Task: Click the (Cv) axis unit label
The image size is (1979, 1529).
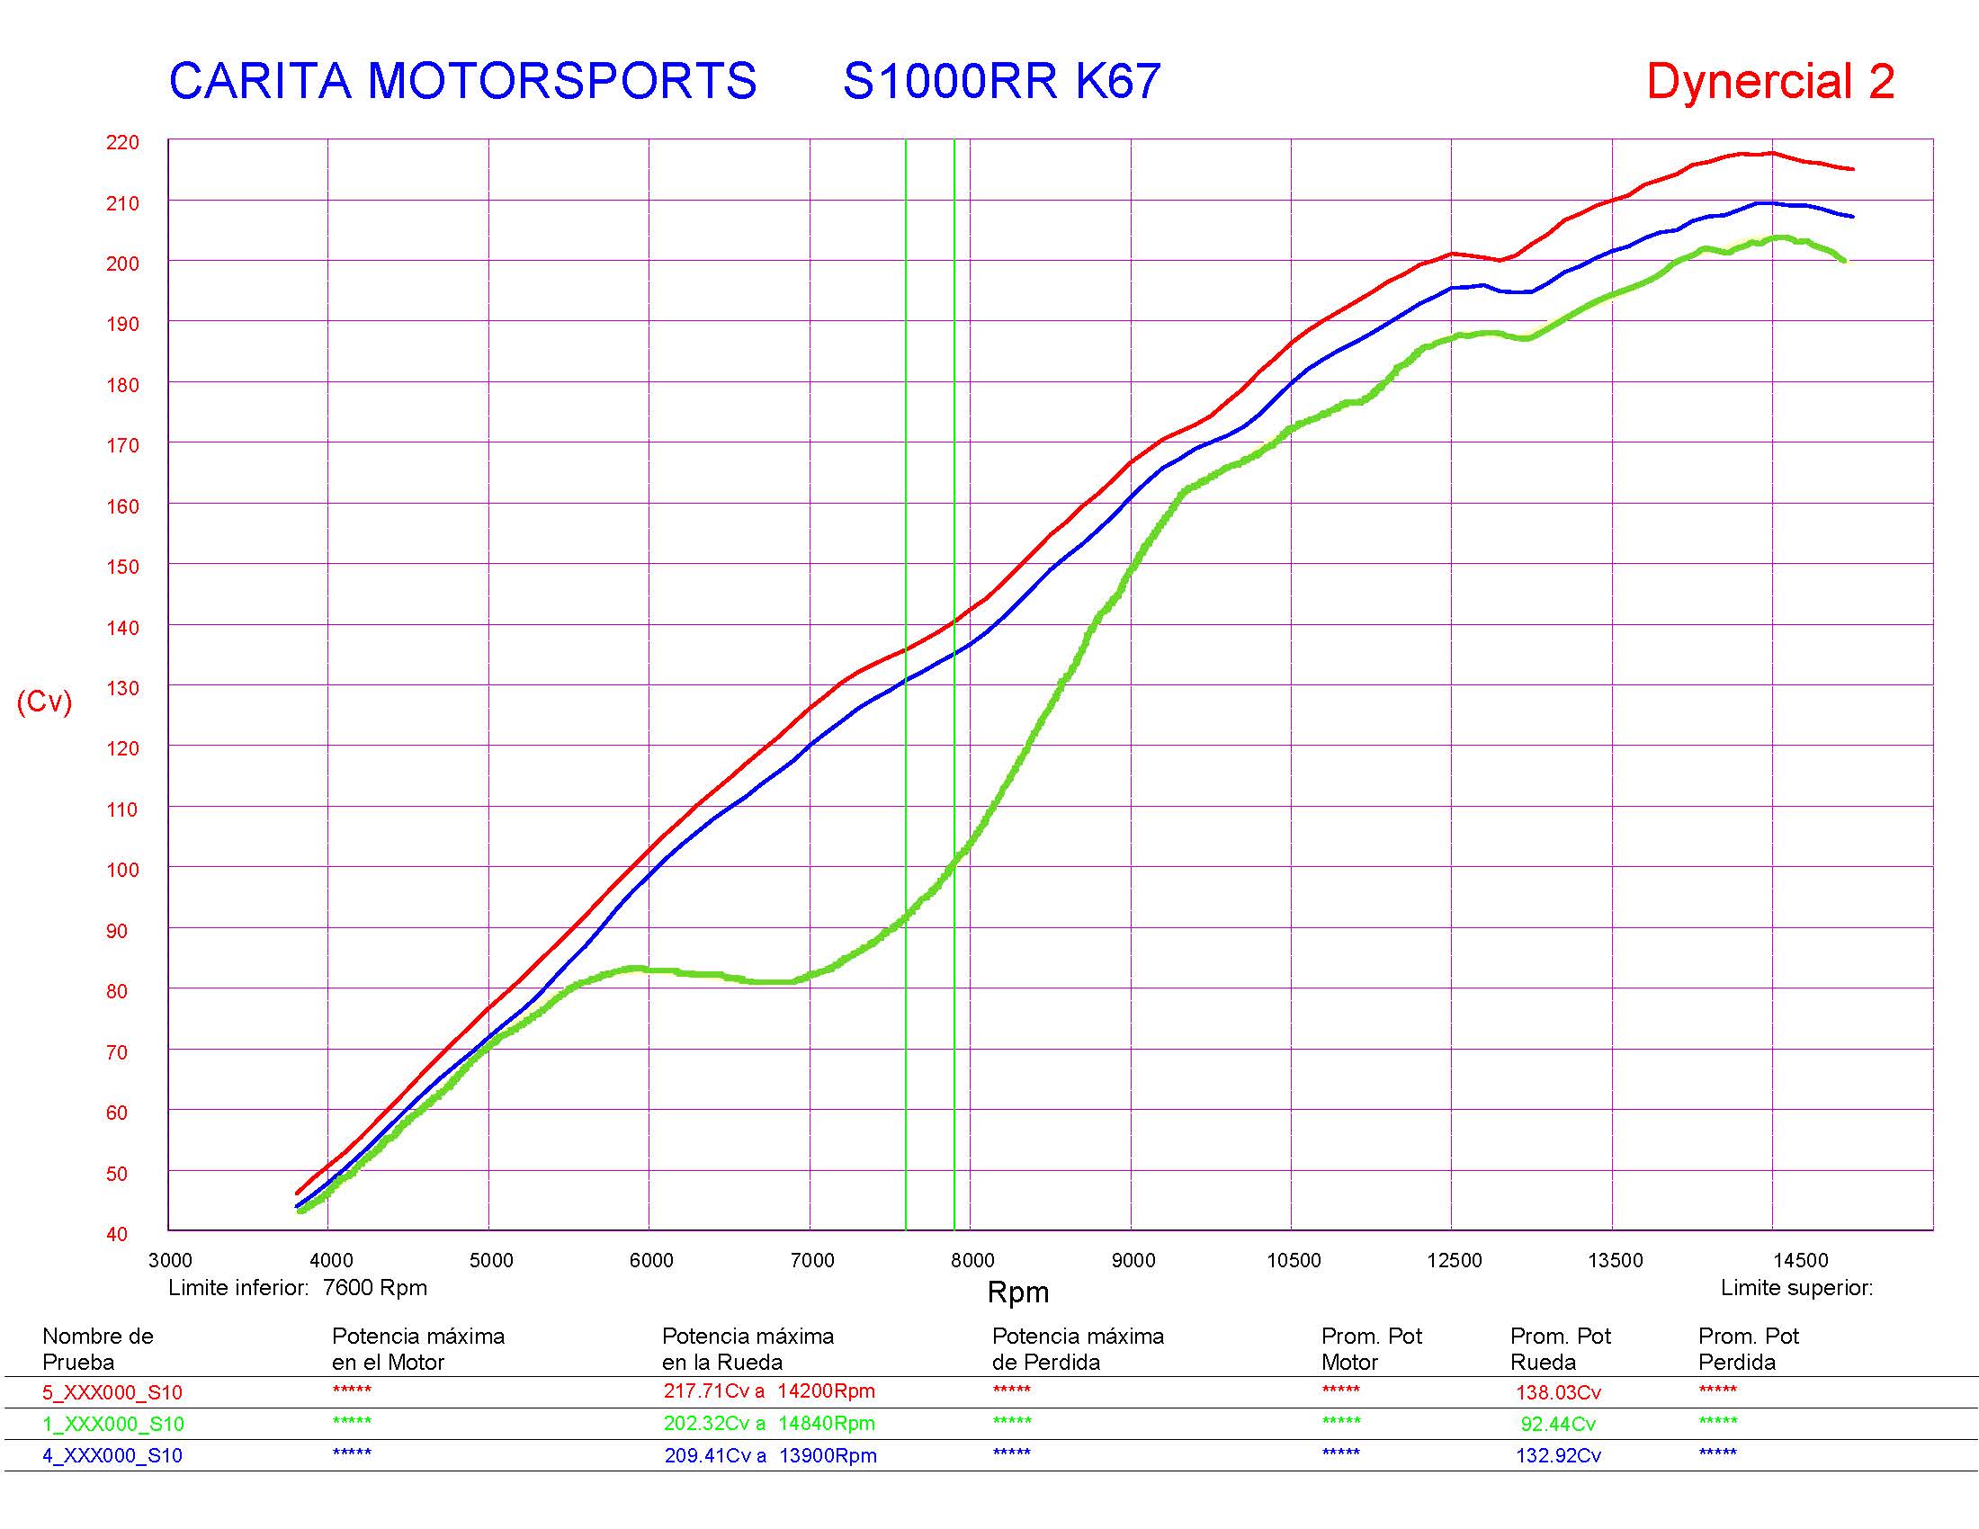Action: coord(44,702)
